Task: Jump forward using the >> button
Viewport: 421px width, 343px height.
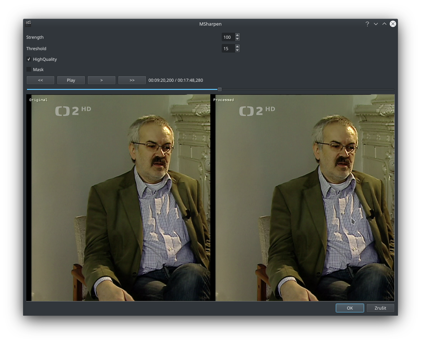Action: [132, 80]
